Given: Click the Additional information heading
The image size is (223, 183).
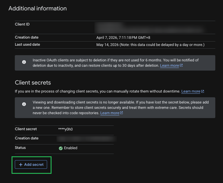Looking at the screenshot, I should 38,8.
